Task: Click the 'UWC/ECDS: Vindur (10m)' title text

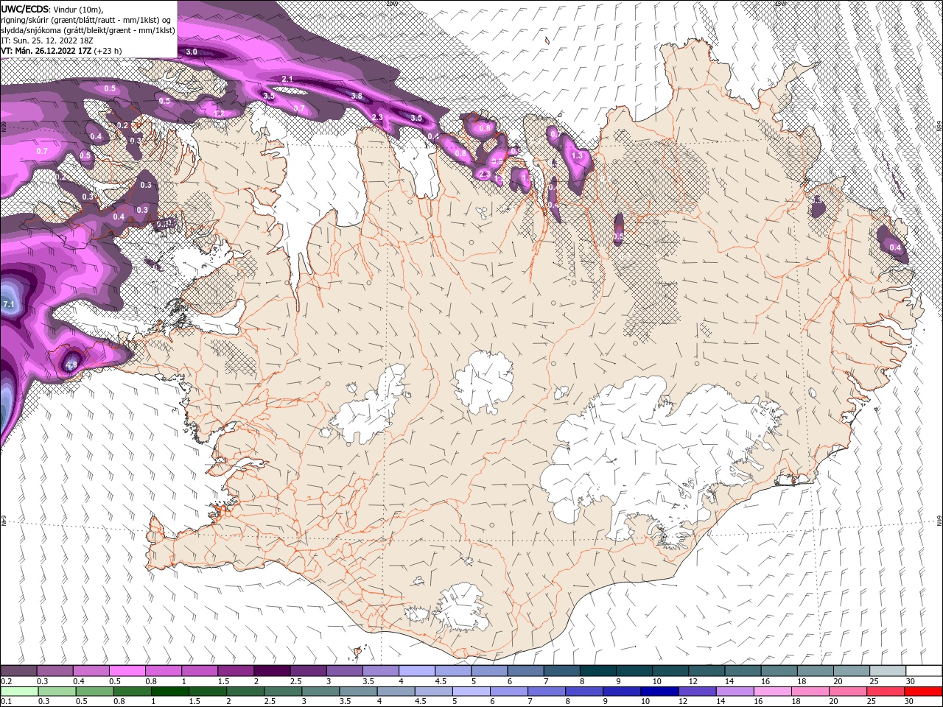Action: coord(52,8)
